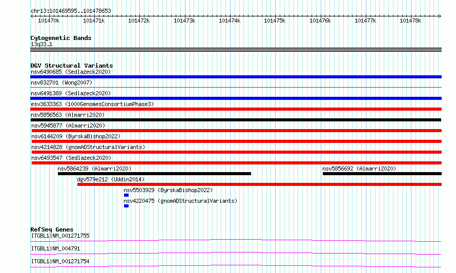
Task: Click the 101475k ruler tick label
Action: tap(275, 20)
